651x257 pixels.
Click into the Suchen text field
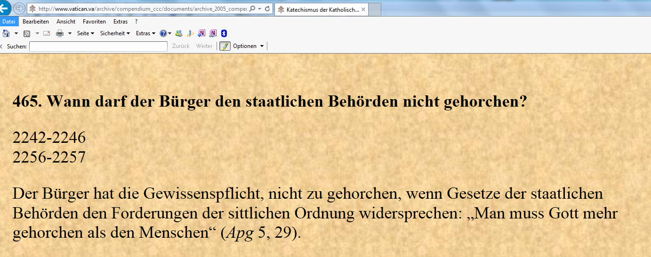click(x=98, y=46)
